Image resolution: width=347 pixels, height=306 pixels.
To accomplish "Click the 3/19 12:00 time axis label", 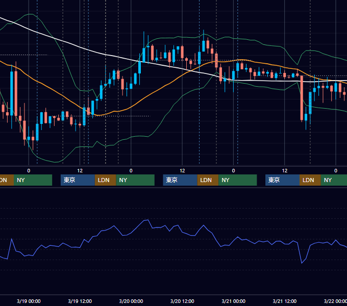I will pos(80,301).
